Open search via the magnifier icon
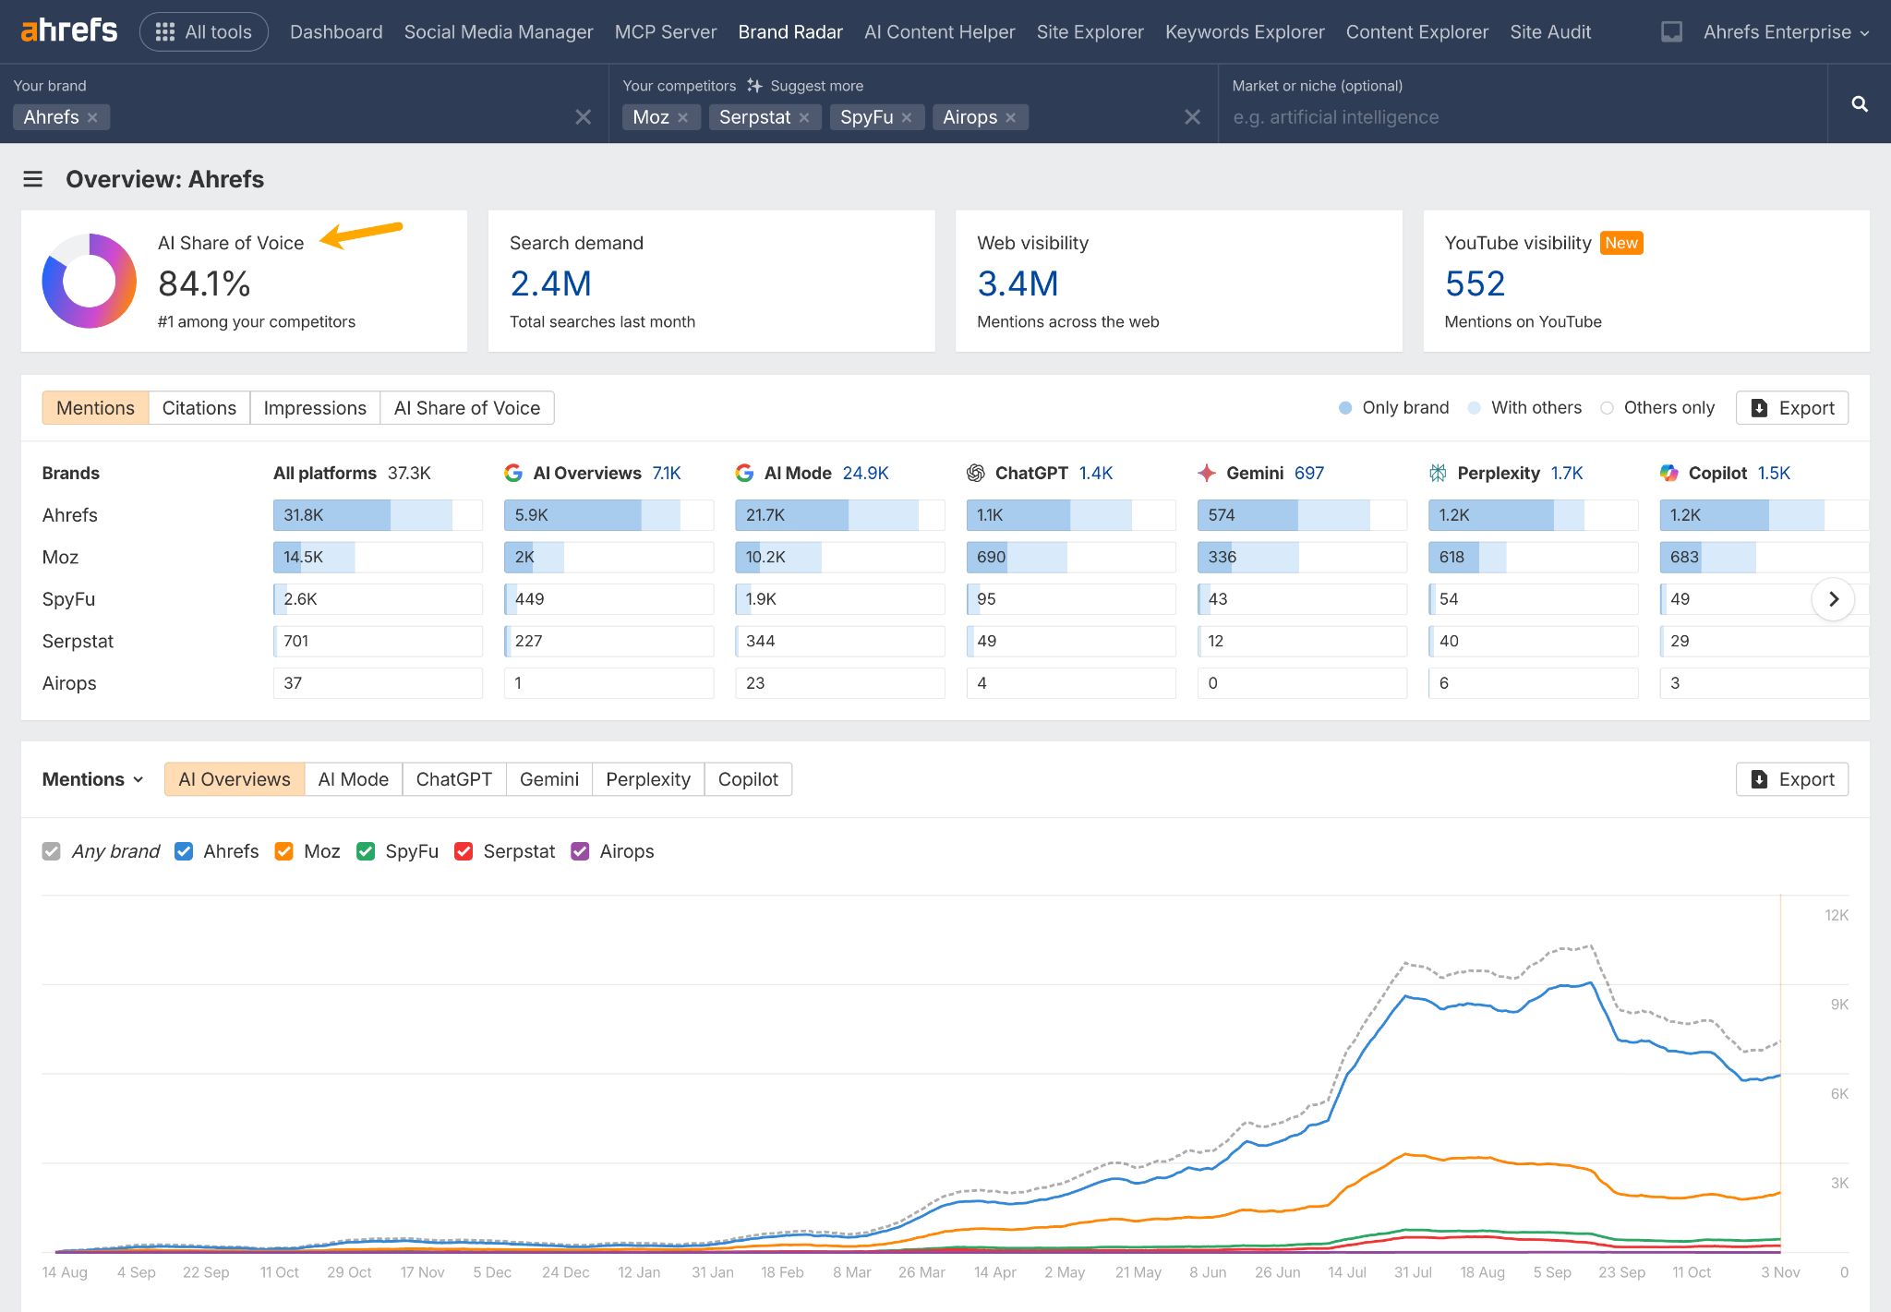Viewport: 1891px width, 1312px height. coord(1859,103)
